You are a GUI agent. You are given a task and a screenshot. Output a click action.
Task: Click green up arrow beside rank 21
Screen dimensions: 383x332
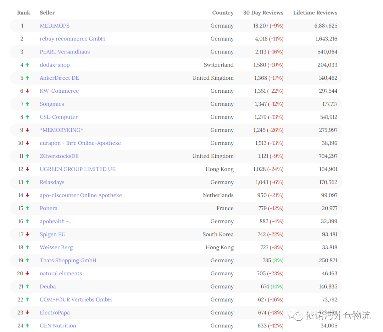pos(27,286)
